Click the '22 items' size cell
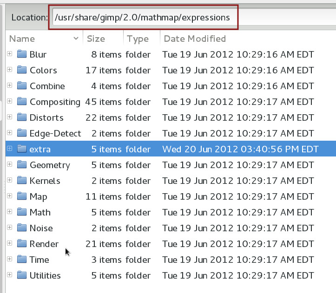 pos(104,117)
